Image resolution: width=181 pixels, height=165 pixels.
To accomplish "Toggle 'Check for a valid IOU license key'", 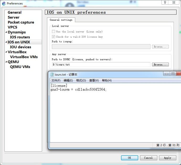I will (x=54, y=37).
